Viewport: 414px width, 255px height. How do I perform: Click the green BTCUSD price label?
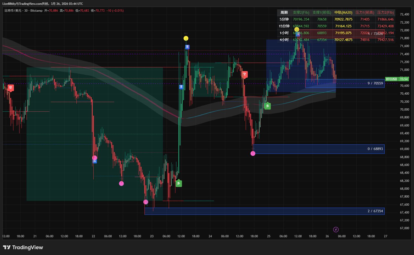coord(391,79)
